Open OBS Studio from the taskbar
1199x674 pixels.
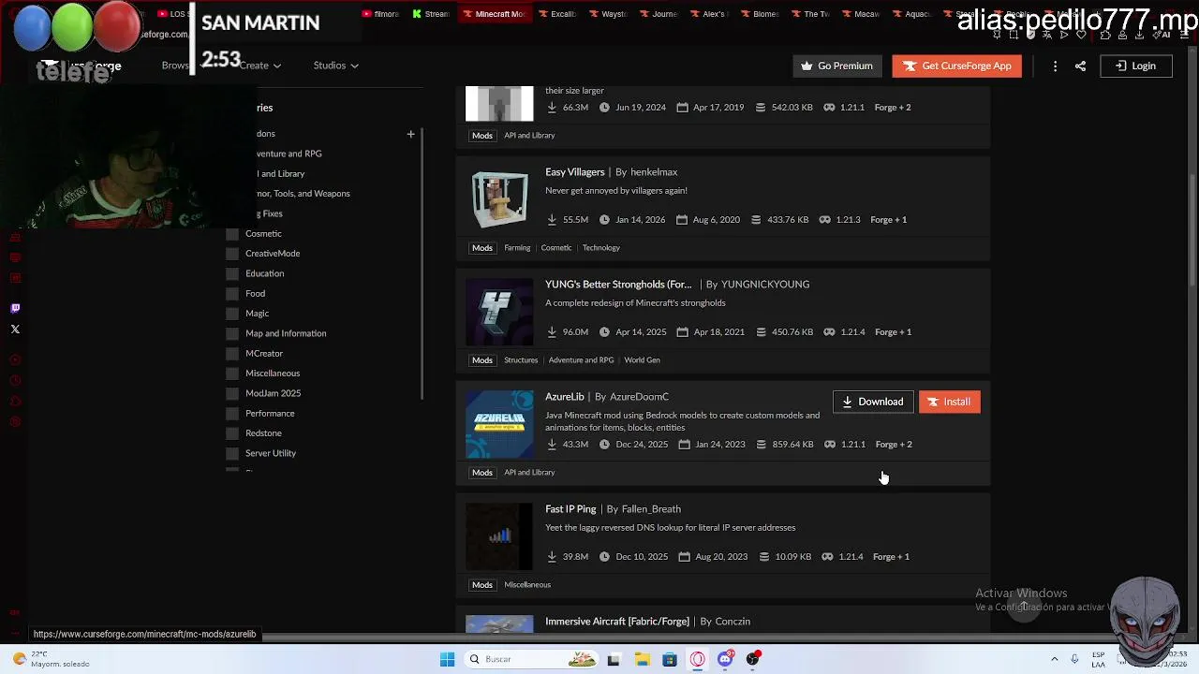753,659
